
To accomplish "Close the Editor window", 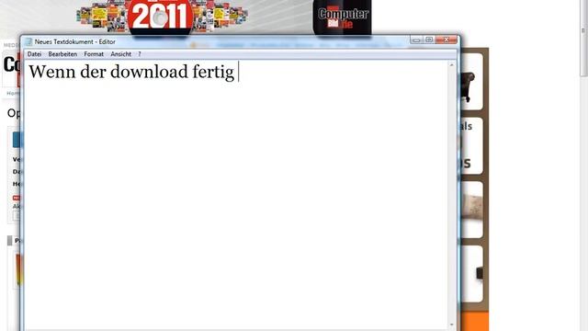I will click(x=447, y=40).
